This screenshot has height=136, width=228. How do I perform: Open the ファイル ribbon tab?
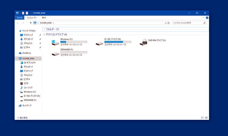[19, 18]
